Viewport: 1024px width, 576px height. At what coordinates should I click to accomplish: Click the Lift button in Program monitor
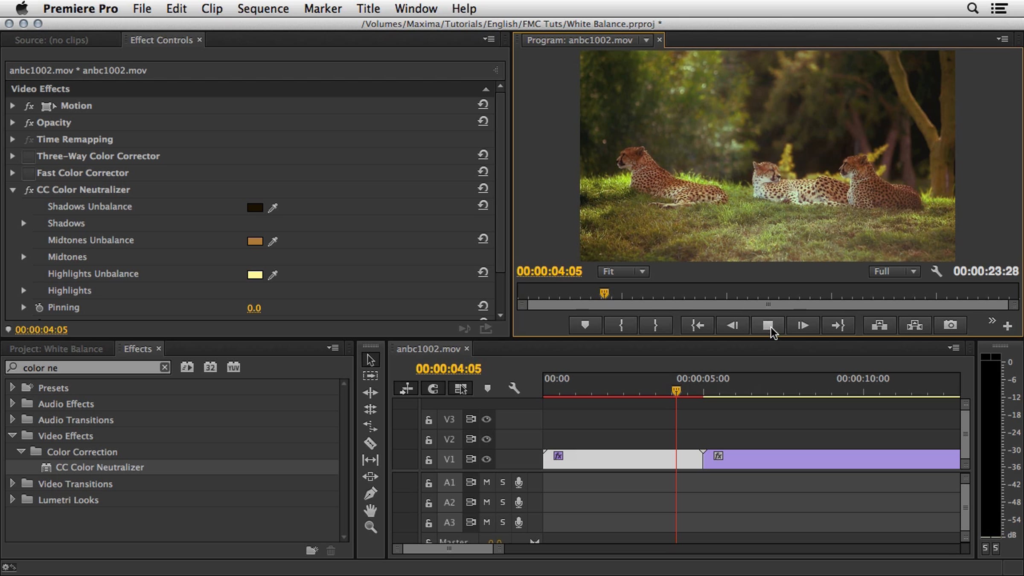tap(879, 325)
